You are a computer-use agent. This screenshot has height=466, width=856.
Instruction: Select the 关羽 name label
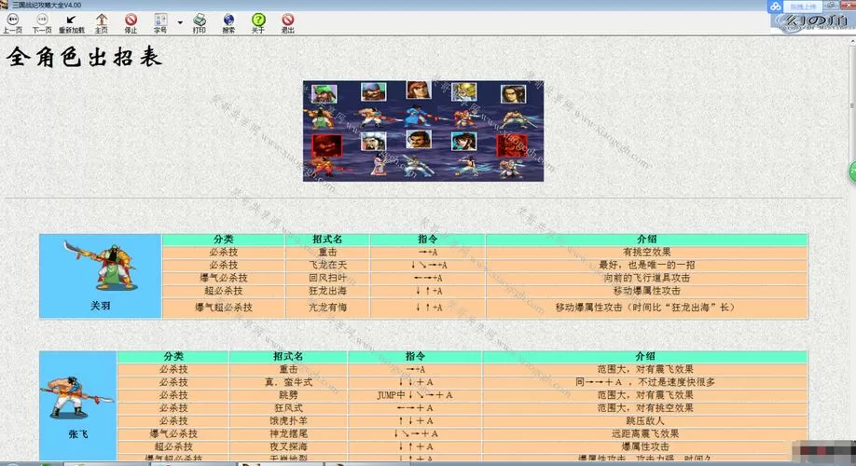[101, 306]
